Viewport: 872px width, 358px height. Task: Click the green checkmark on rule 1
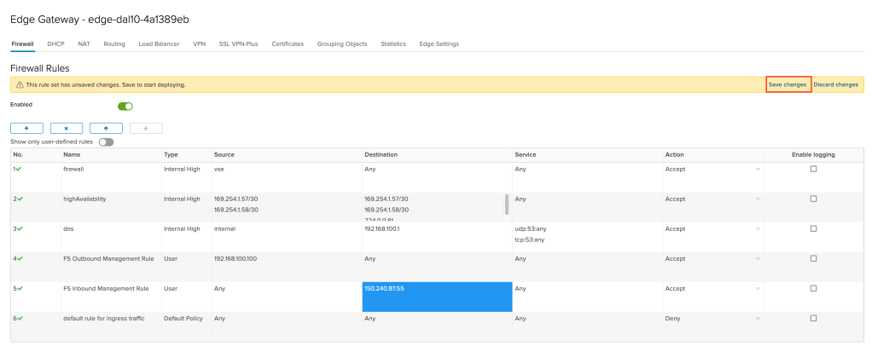click(20, 169)
